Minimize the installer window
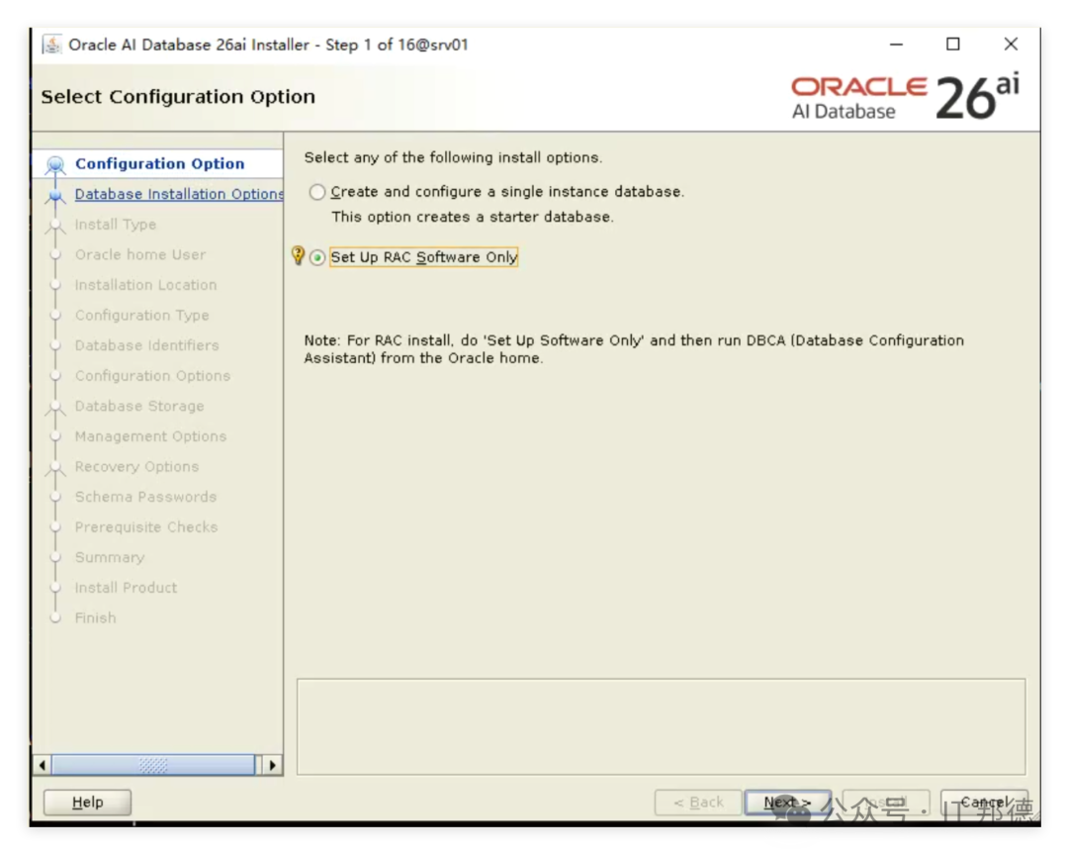Viewport: 1068px width, 854px height. pyautogui.click(x=896, y=45)
